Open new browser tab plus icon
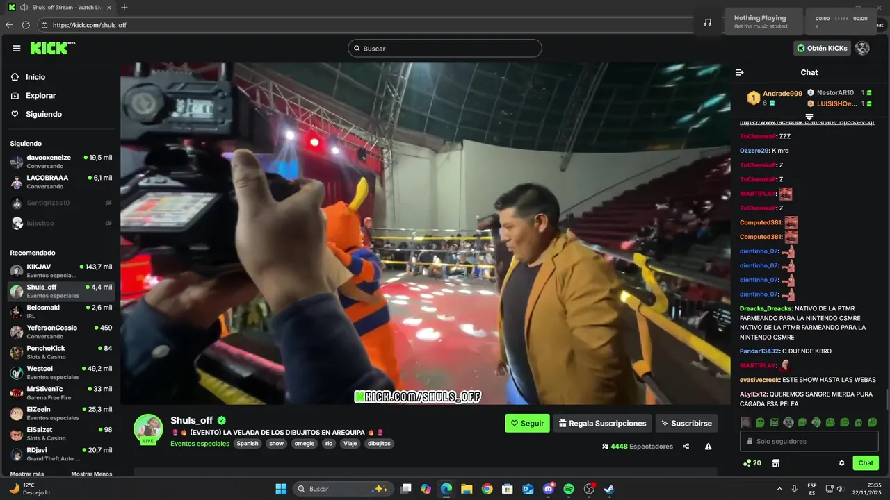Screen dimensions: 890x500 (124, 7)
